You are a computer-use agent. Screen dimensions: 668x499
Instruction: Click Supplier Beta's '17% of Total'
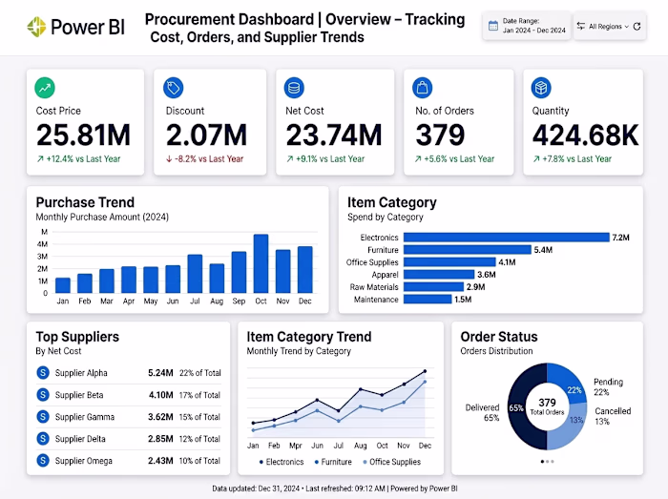(x=199, y=395)
